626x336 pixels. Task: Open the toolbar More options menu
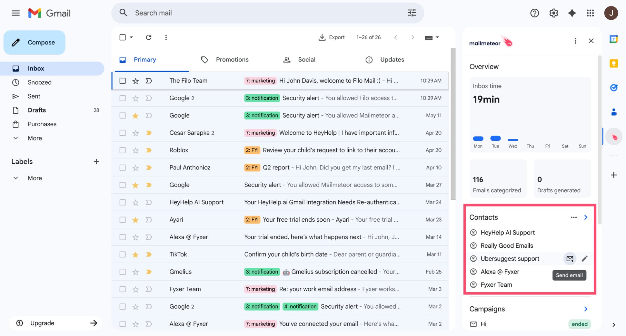[x=166, y=37]
